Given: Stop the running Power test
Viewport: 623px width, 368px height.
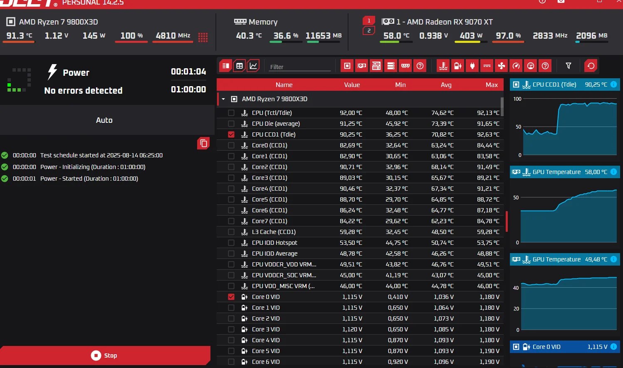Looking at the screenshot, I should click(105, 356).
